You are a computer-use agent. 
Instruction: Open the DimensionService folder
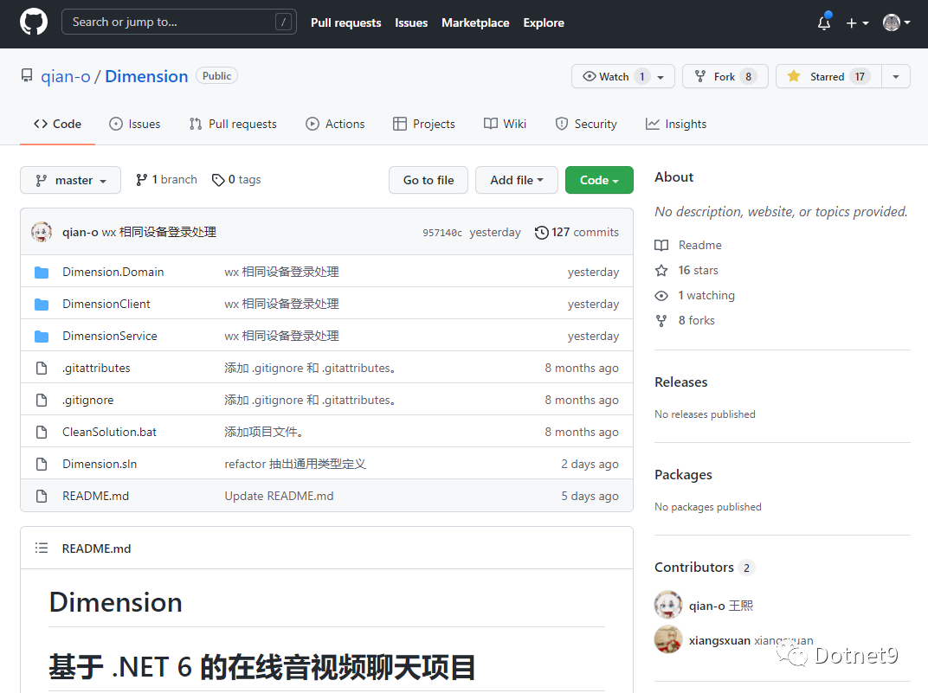tap(110, 336)
